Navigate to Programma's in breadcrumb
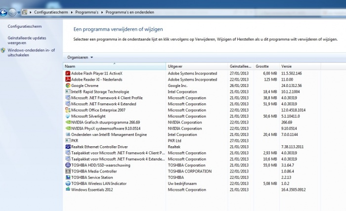The width and height of the screenshot is (346, 211). point(86,12)
